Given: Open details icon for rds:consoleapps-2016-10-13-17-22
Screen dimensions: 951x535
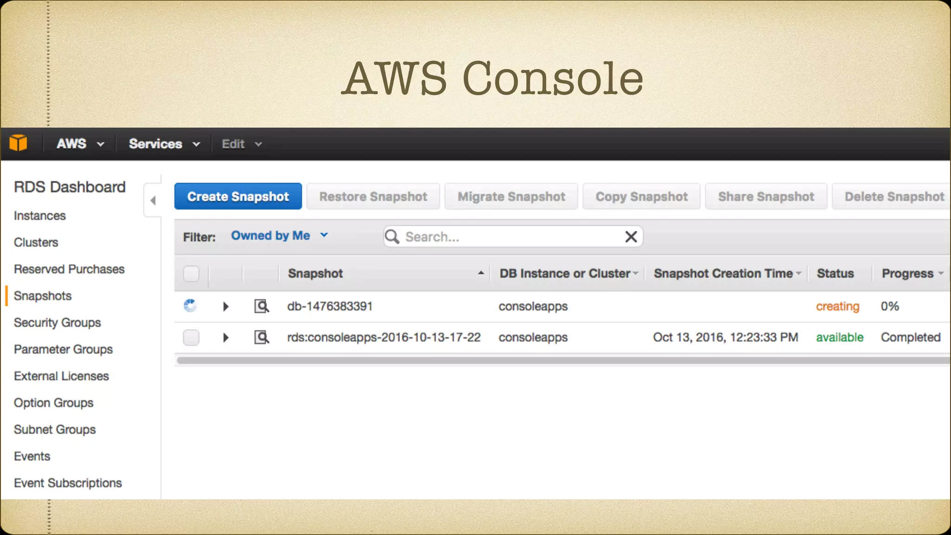Looking at the screenshot, I should [261, 337].
